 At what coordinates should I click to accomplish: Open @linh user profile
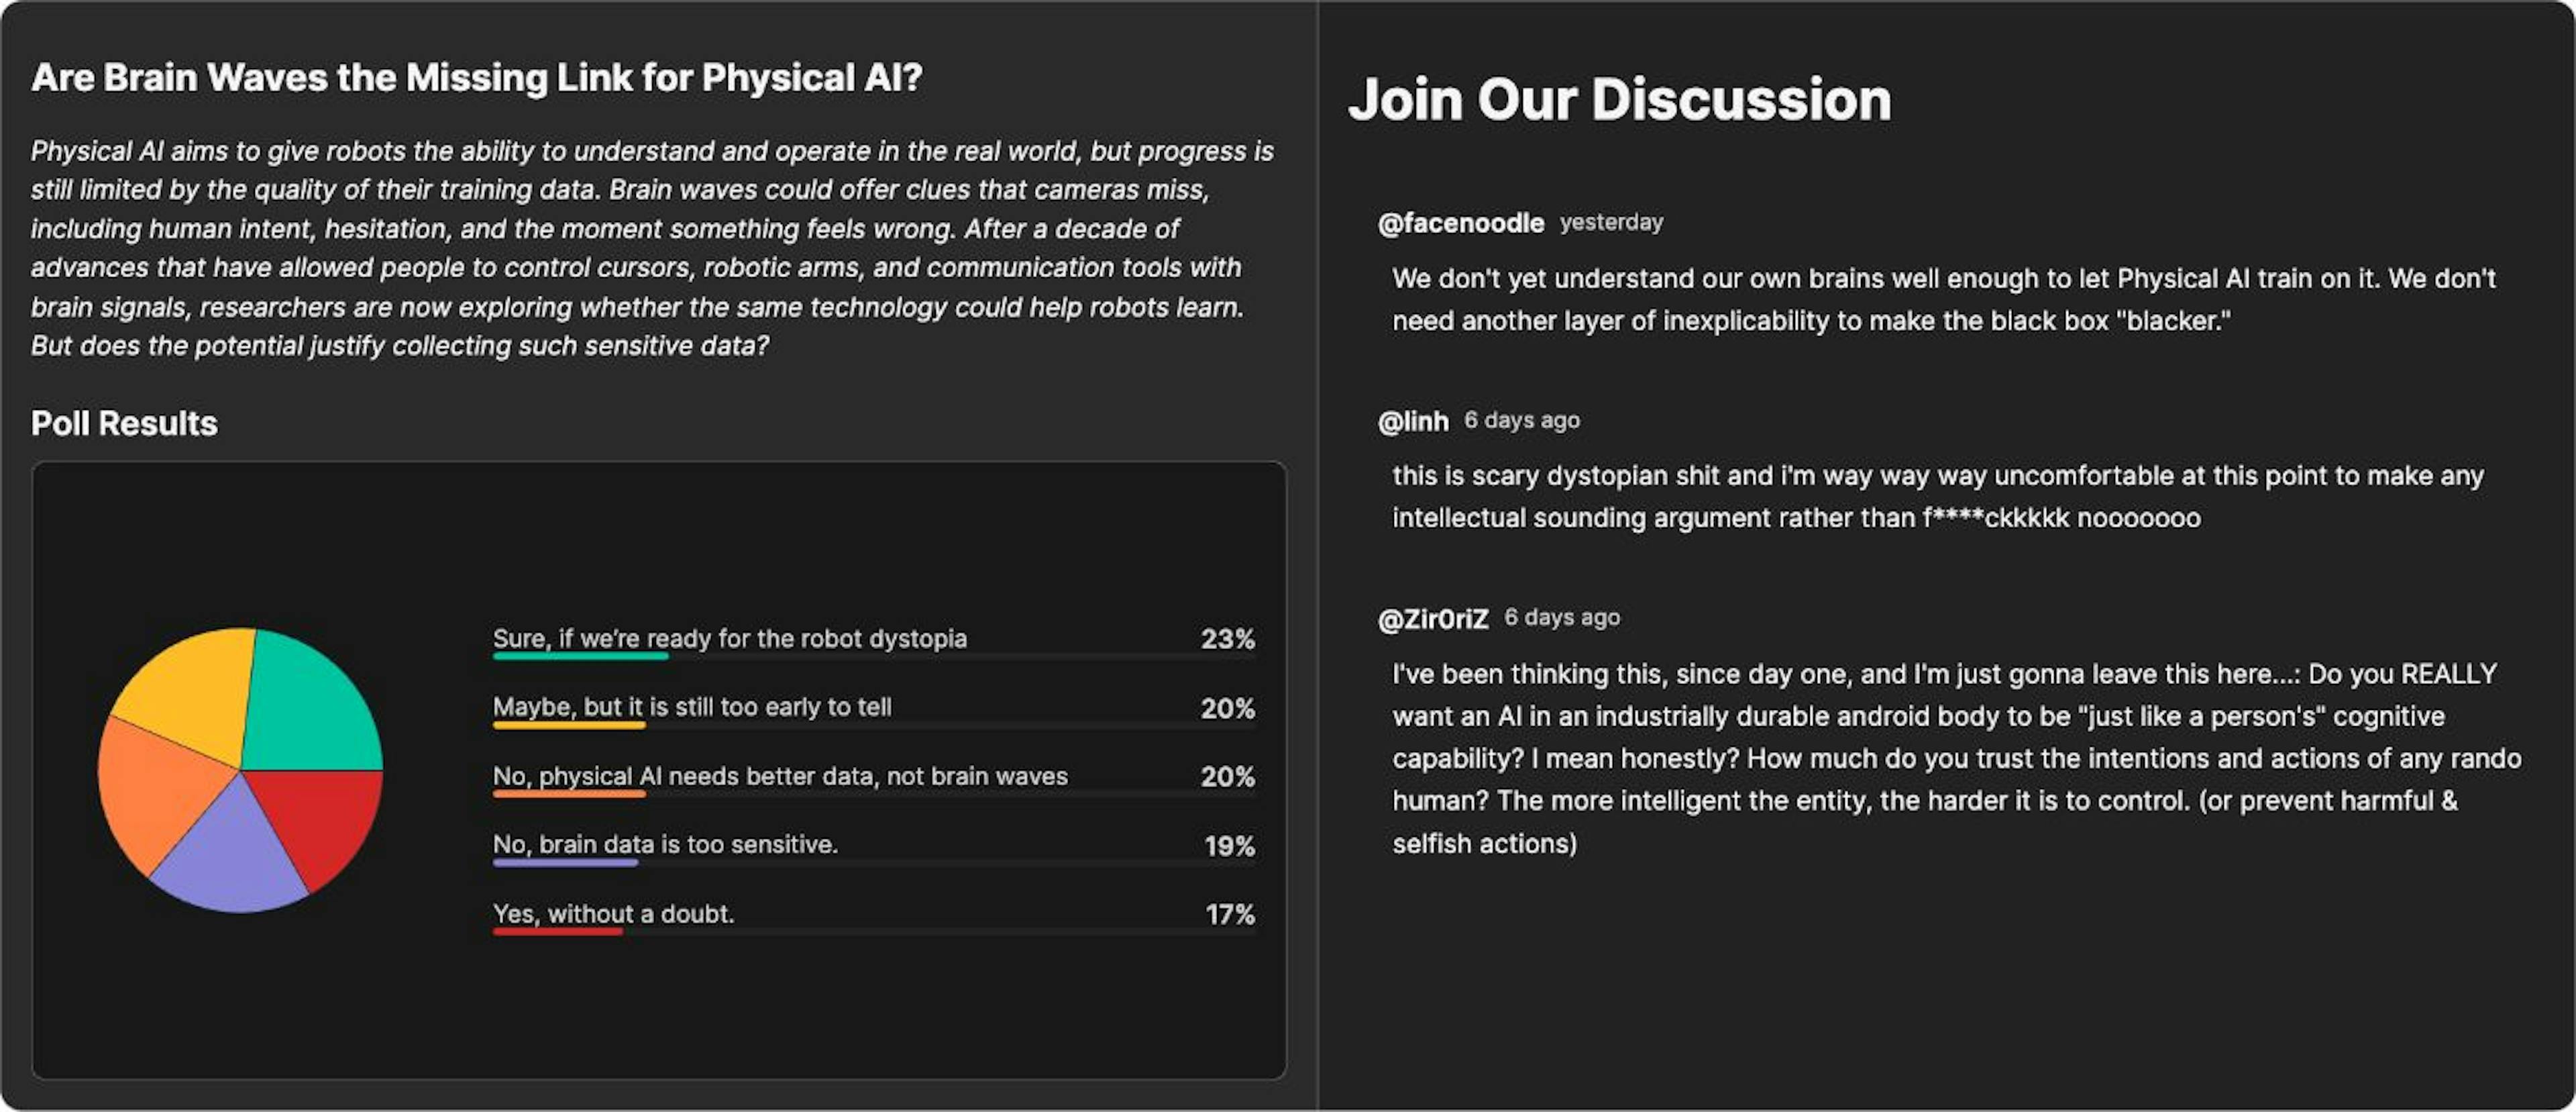pyautogui.click(x=1413, y=421)
